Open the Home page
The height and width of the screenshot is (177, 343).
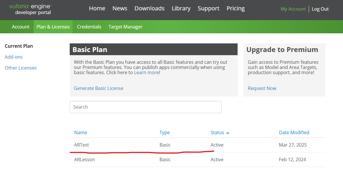(x=97, y=8)
